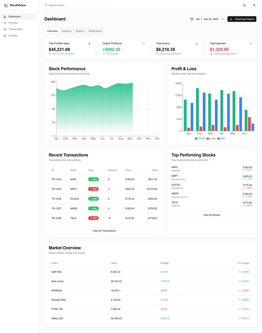Image resolution: width=262 pixels, height=333 pixels.
Task: Click the MSFT Microsoft Corp. stock row
Action: (212, 178)
